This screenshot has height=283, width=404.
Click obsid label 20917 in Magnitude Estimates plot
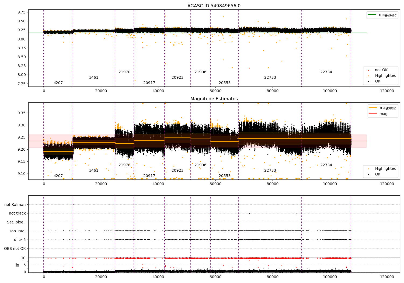coord(149,176)
